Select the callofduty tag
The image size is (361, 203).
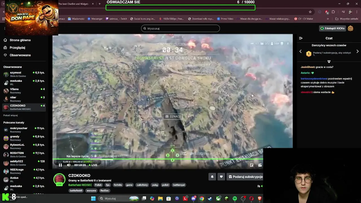tap(142, 185)
